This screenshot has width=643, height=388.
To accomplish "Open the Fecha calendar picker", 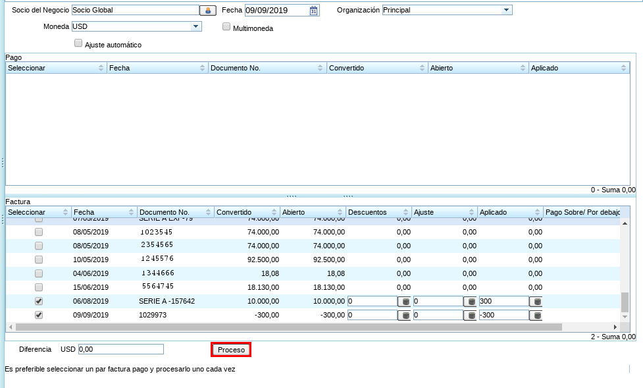I will [313, 11].
